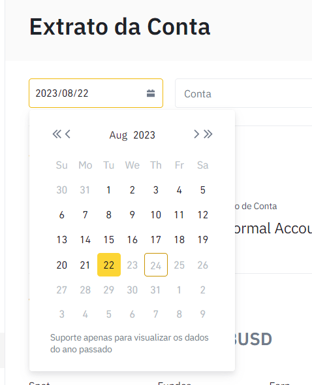Pick August 15 in calendar

pos(109,240)
